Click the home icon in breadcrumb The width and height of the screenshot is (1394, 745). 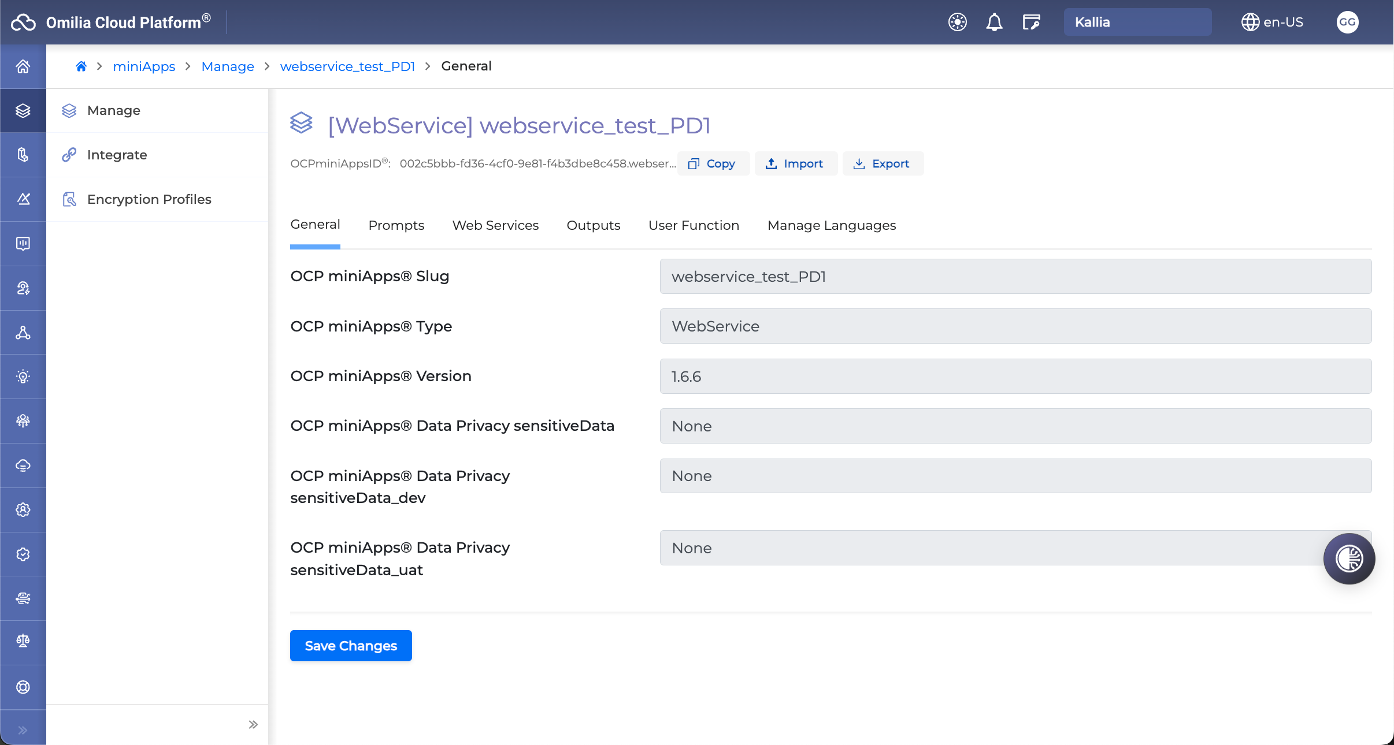click(81, 66)
